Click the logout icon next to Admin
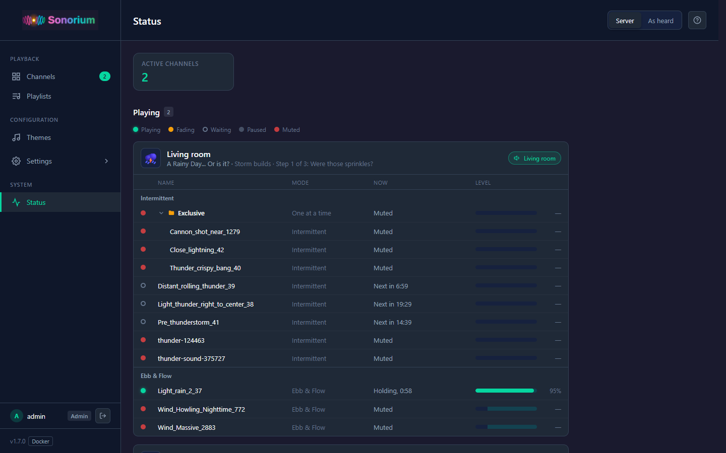Viewport: 726px width, 453px height. coord(103,416)
